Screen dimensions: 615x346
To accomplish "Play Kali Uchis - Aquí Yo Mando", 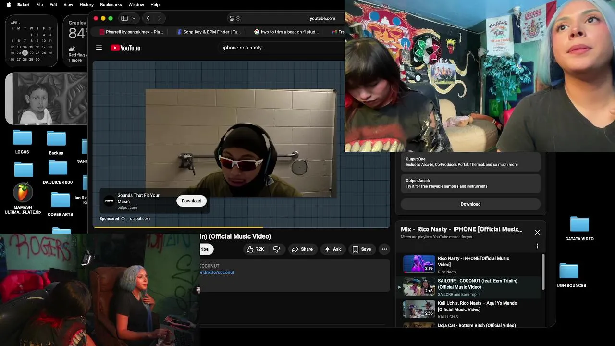I will coord(470,309).
